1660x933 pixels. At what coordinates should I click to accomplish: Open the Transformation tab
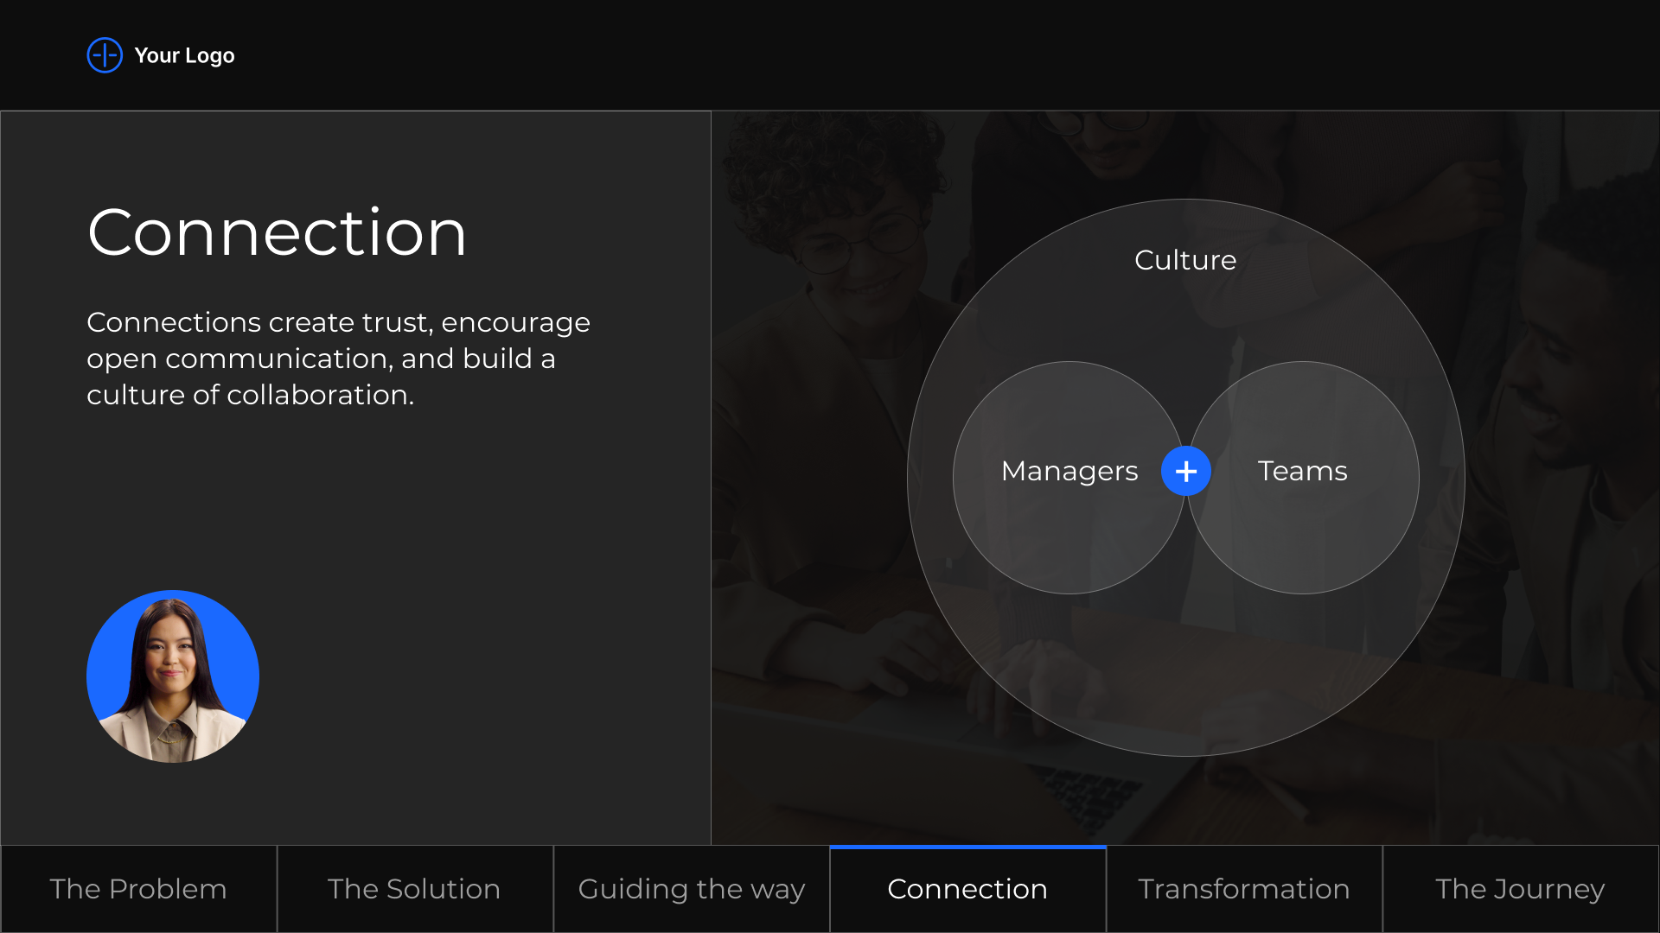1243,889
